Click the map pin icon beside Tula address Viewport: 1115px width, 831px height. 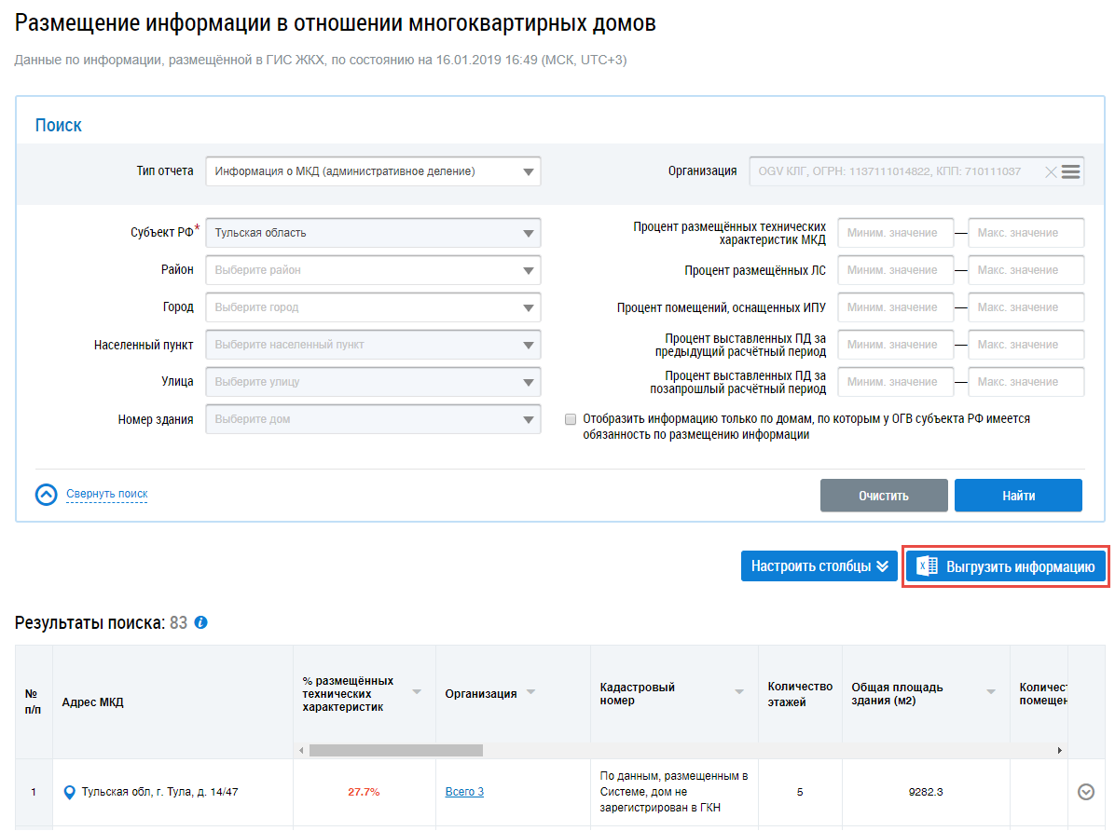coord(68,792)
